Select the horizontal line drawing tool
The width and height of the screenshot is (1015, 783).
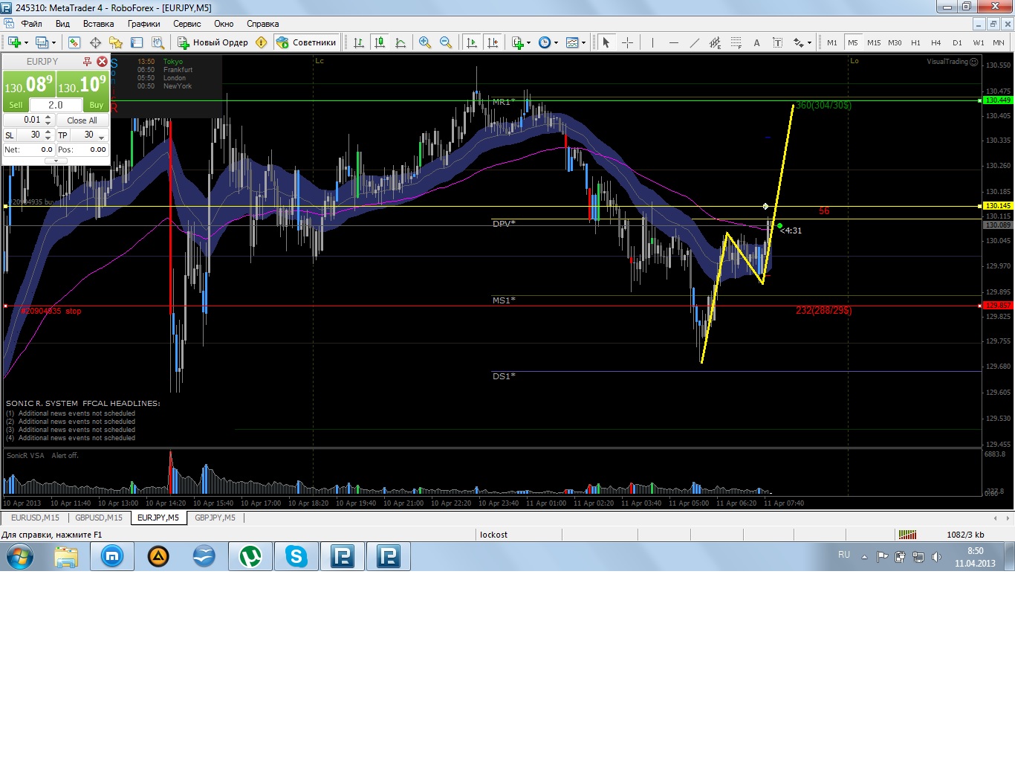pos(673,42)
